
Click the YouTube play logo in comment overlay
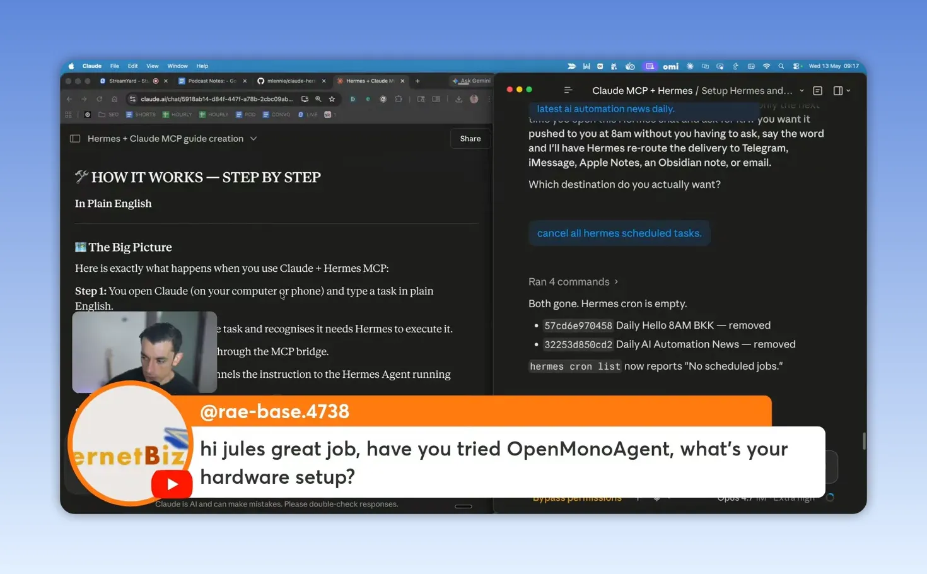[172, 484]
